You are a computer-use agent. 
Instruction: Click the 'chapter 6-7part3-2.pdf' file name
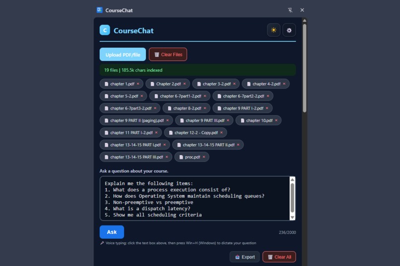click(x=131, y=108)
